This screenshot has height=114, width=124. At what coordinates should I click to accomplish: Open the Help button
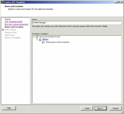(9, 108)
